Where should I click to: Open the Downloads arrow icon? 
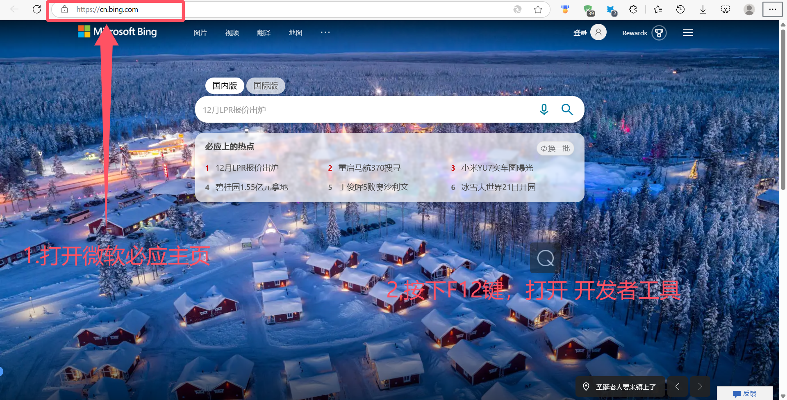[703, 9]
